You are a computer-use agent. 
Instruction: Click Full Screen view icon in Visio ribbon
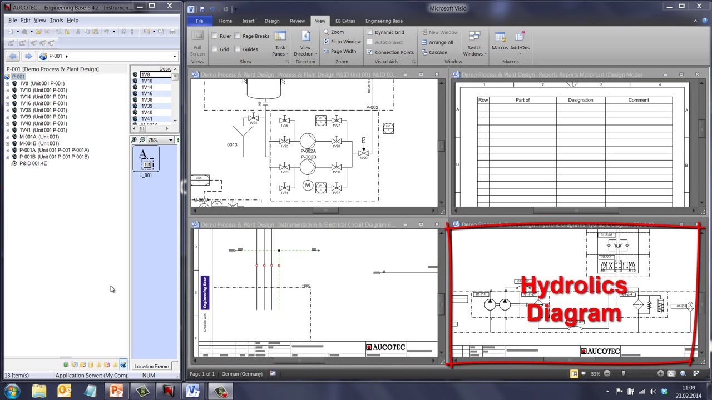197,37
